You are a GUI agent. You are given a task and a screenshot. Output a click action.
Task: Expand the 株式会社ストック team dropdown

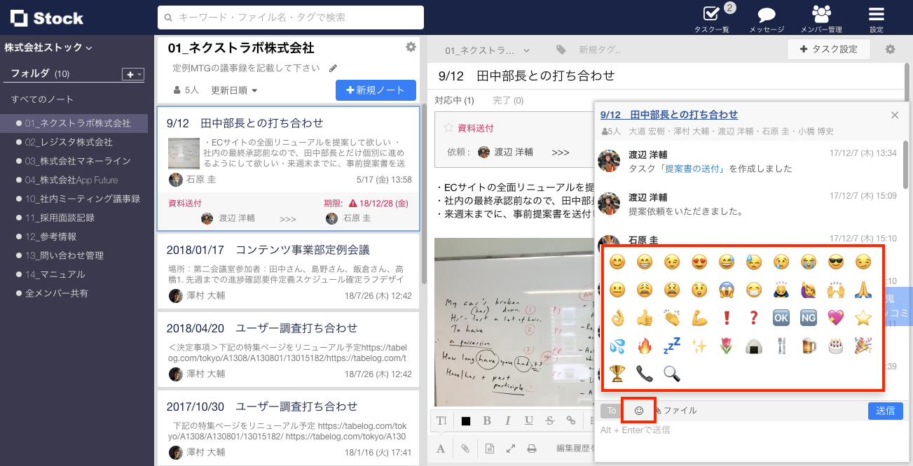coord(48,48)
